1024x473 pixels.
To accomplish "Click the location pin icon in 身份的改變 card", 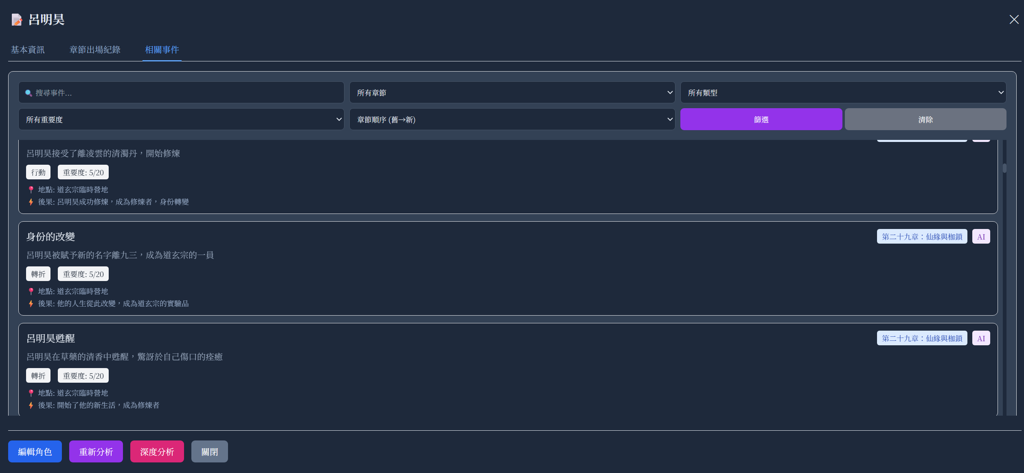I will coord(31,291).
